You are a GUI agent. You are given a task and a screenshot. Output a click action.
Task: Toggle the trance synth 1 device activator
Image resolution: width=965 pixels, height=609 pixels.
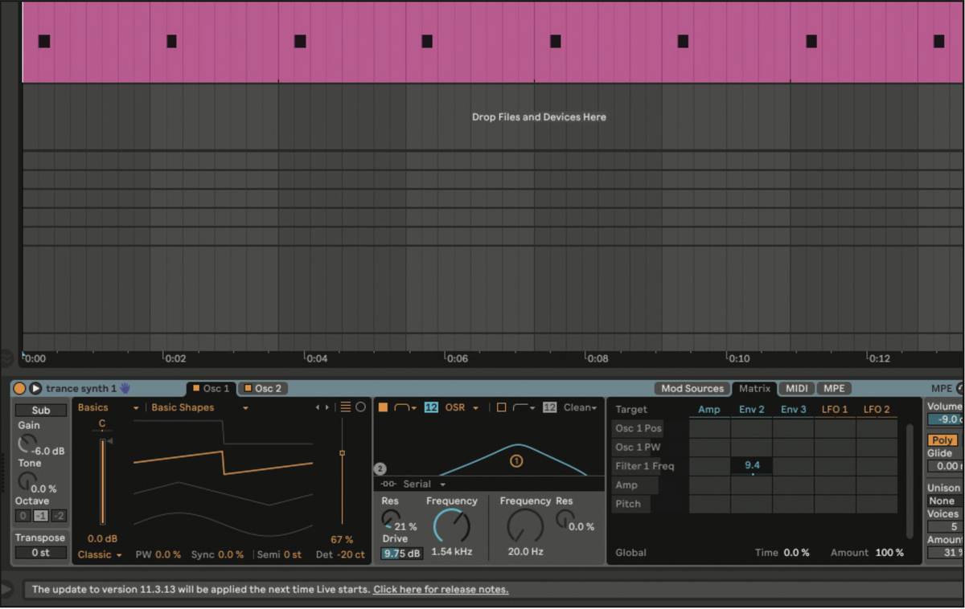click(x=19, y=388)
